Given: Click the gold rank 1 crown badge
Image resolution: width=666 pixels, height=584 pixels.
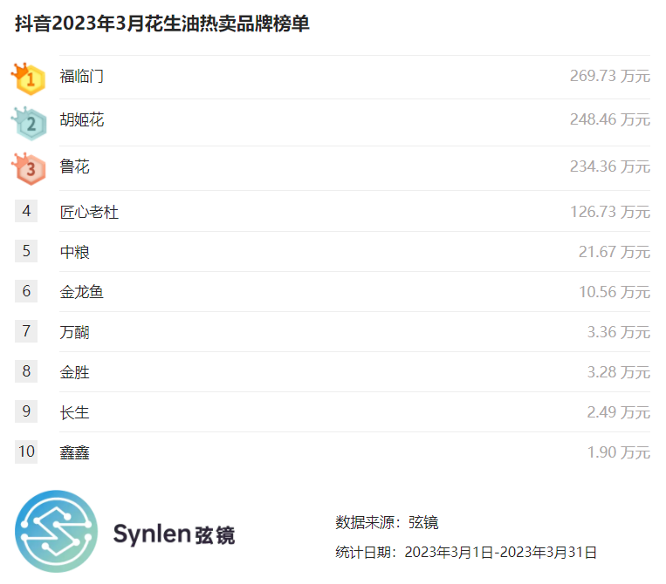Looking at the screenshot, I should click(x=29, y=78).
